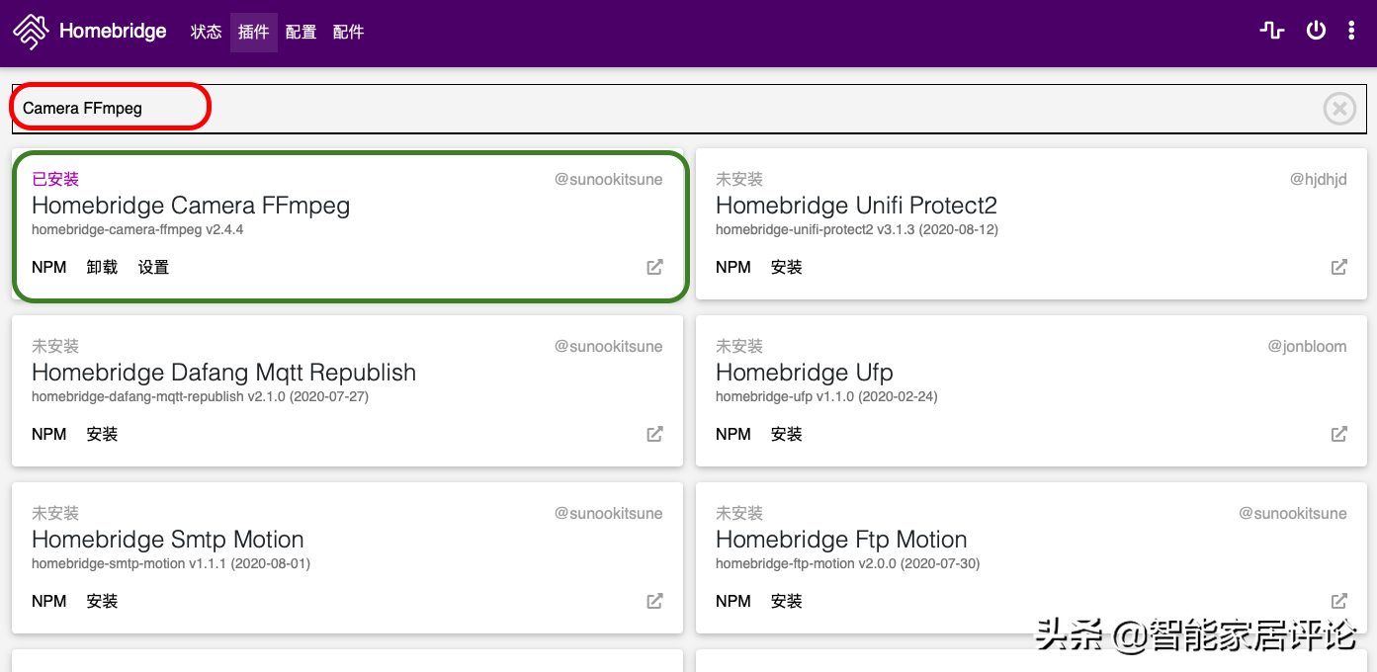The width and height of the screenshot is (1377, 672).
Task: Click the homebridge-ftp-motion v2.0.0 version text
Action: click(x=848, y=563)
